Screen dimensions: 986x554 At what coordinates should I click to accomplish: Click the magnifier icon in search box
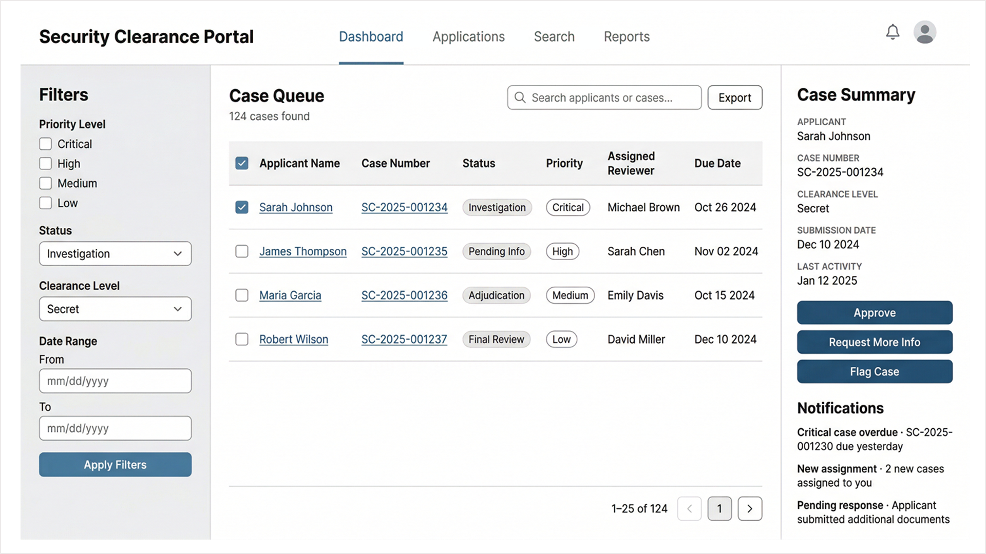tap(520, 97)
